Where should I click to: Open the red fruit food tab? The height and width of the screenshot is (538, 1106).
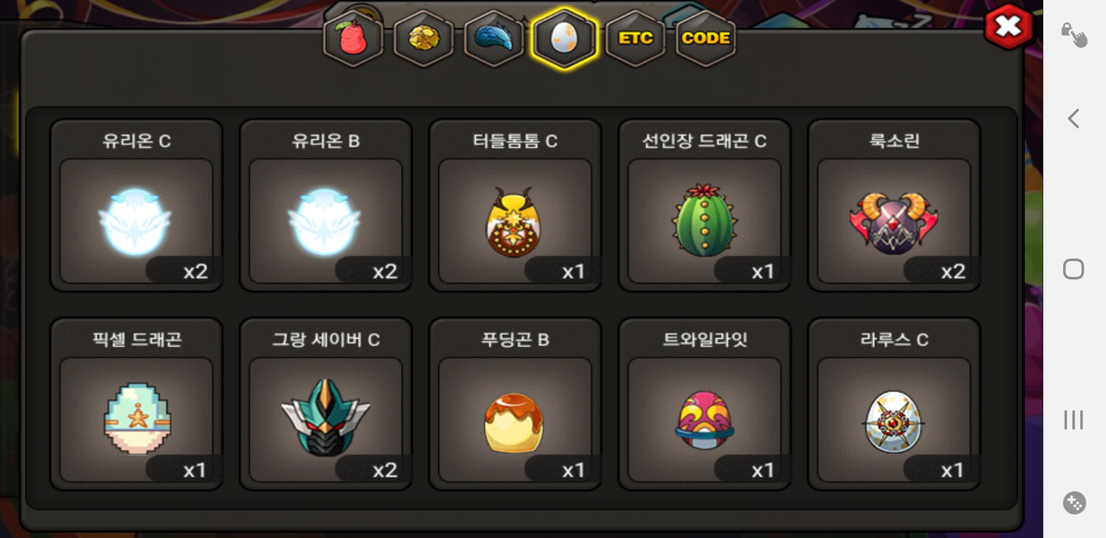coord(353,39)
